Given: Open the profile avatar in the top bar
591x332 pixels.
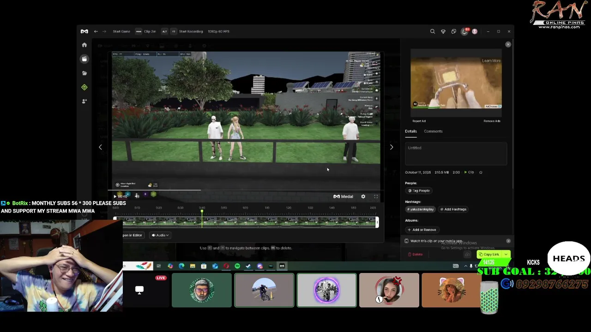Looking at the screenshot, I should point(475,31).
